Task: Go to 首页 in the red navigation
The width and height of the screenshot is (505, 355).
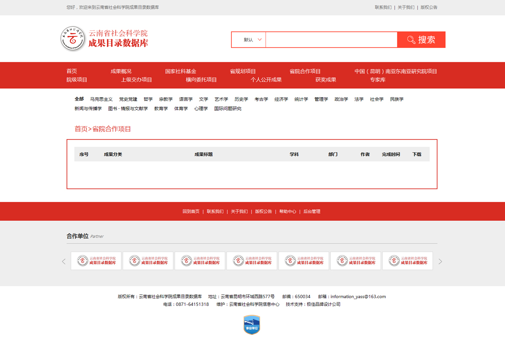Action: (x=72, y=71)
